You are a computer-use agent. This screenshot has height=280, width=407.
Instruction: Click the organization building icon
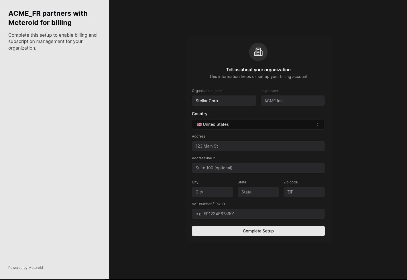pyautogui.click(x=258, y=52)
